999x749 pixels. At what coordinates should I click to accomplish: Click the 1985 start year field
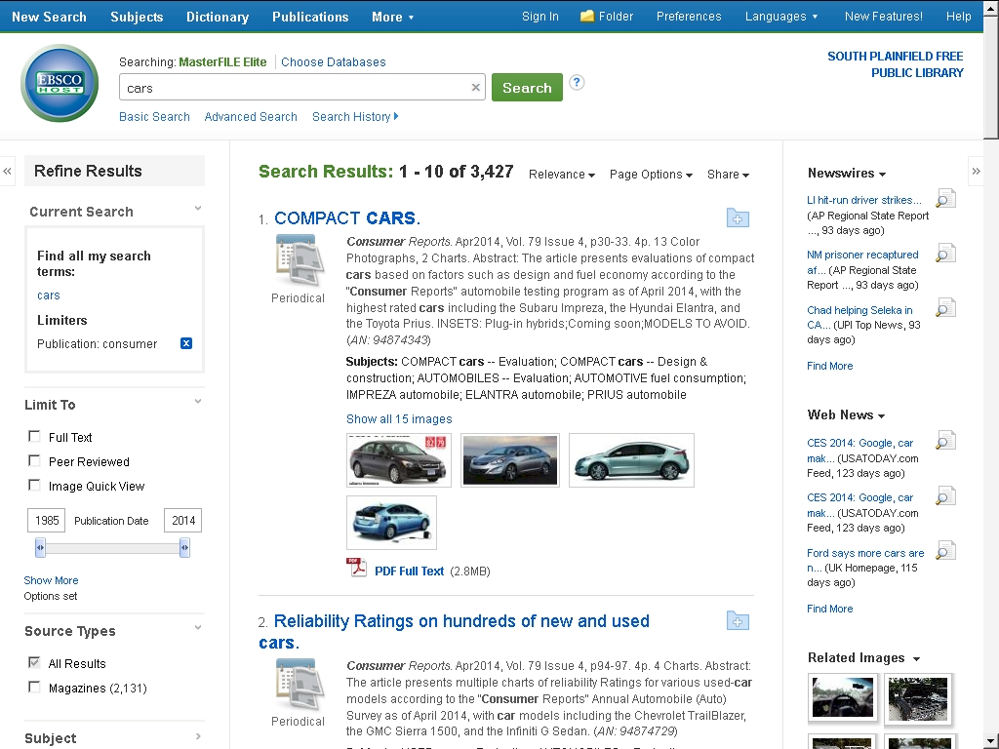pyautogui.click(x=47, y=521)
